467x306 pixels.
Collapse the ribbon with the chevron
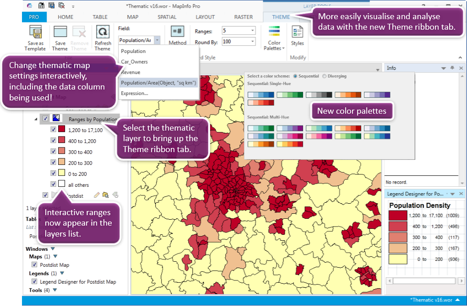tap(460, 58)
